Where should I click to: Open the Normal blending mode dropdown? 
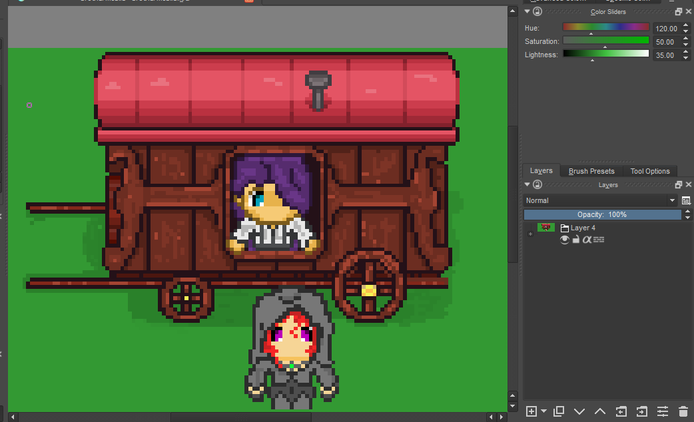(600, 200)
